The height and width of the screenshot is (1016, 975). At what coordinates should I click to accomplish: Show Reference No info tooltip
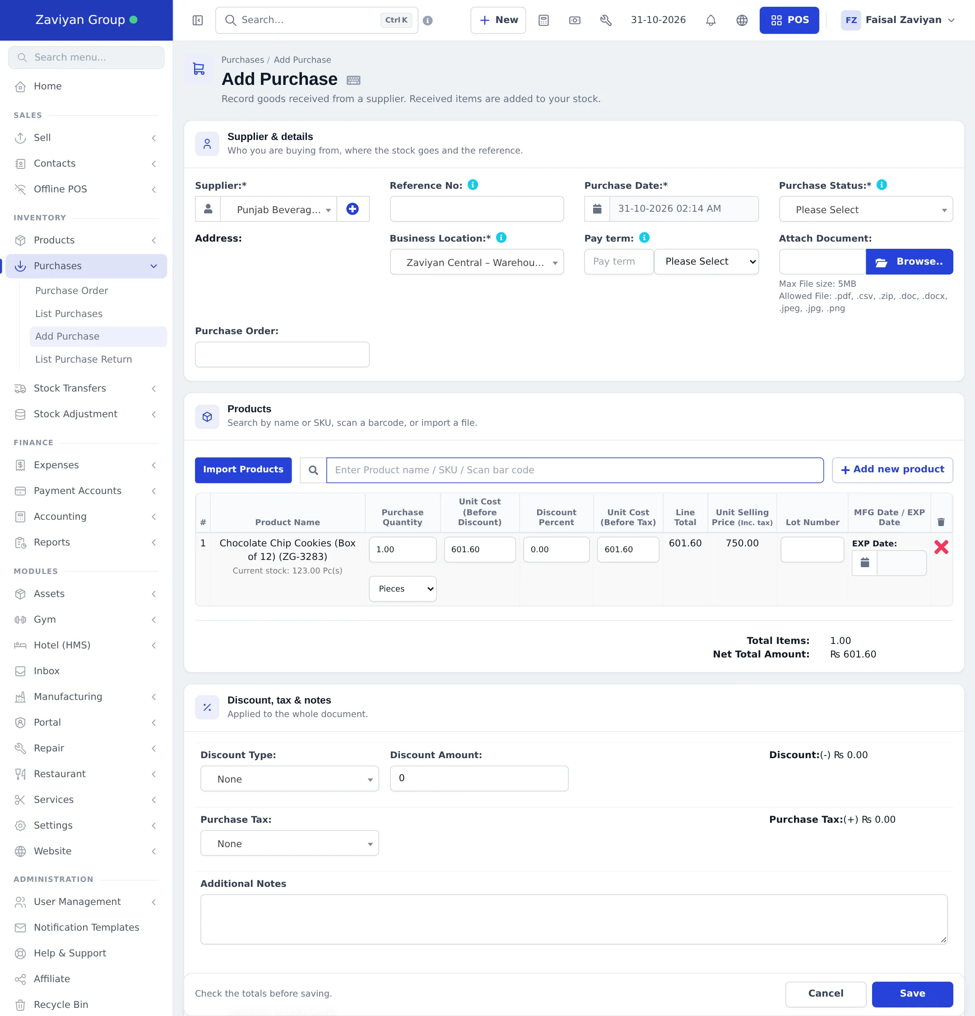pos(473,185)
